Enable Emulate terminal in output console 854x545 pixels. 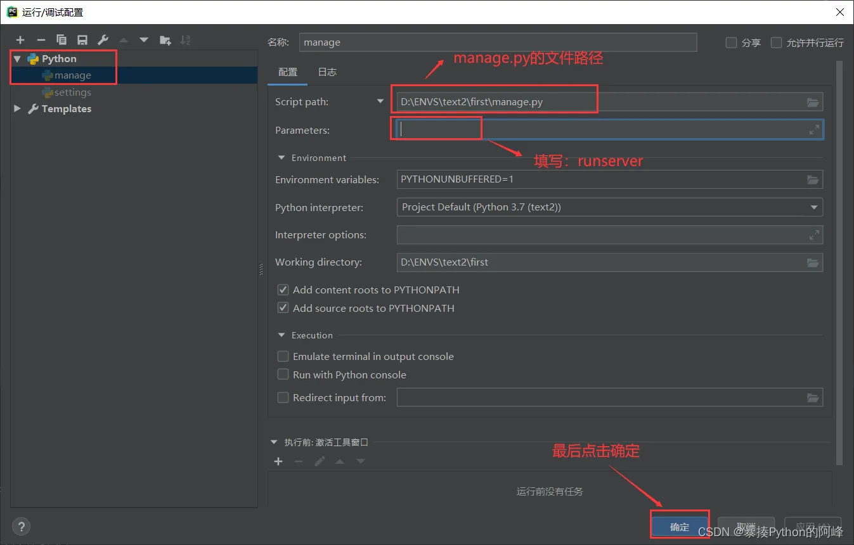[283, 356]
